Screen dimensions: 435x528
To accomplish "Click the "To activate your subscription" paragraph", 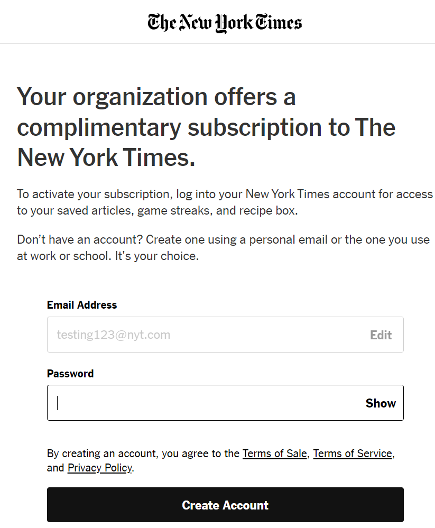I will click(225, 202).
